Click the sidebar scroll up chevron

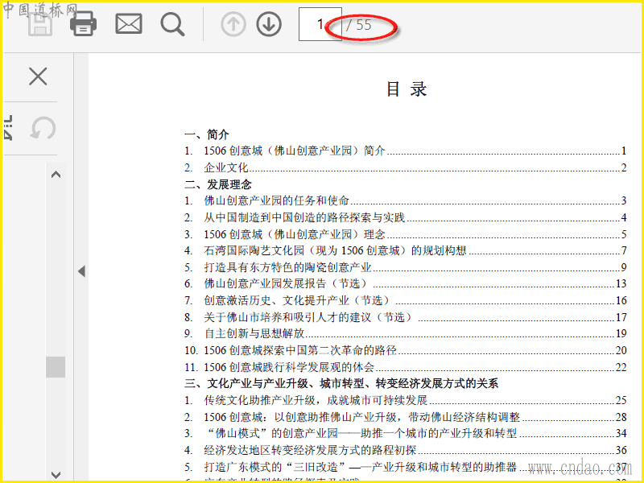click(56, 175)
